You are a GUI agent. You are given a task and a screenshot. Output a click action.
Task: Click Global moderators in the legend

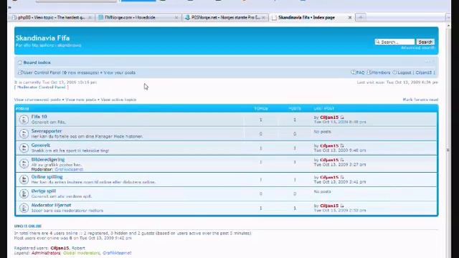tap(81, 253)
